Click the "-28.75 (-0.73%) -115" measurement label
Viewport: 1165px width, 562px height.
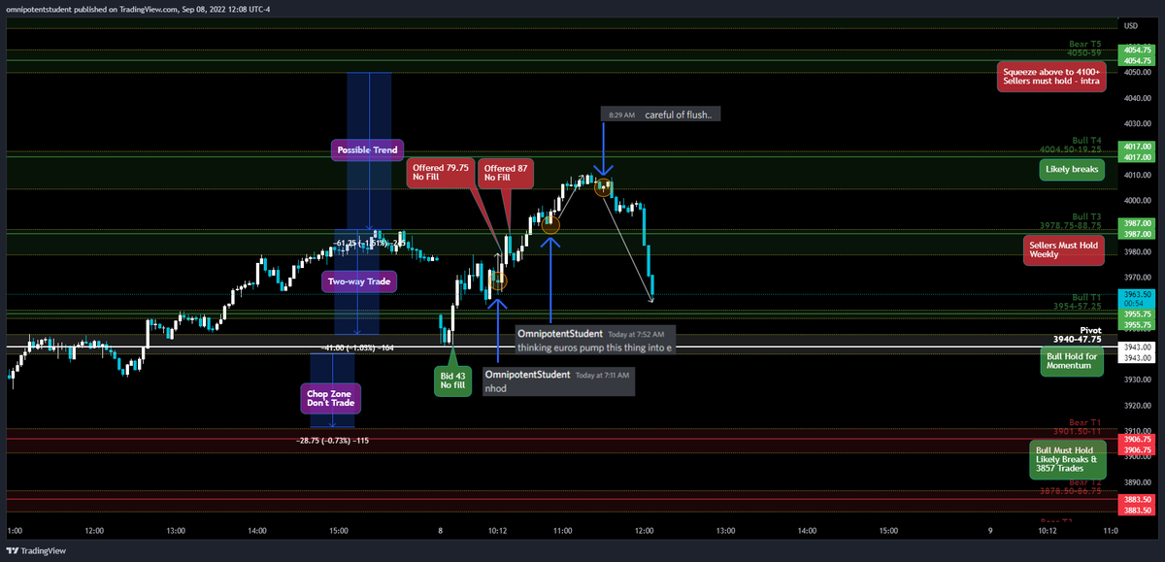coord(332,440)
